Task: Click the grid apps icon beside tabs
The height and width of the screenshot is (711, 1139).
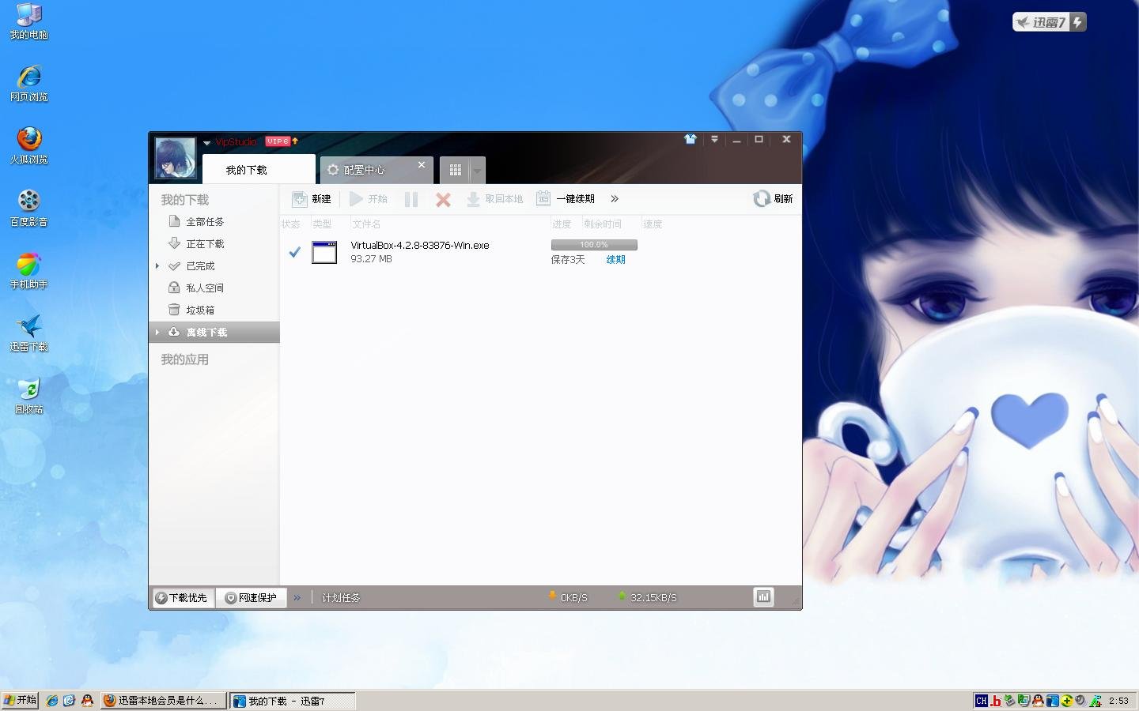Action: tap(456, 170)
